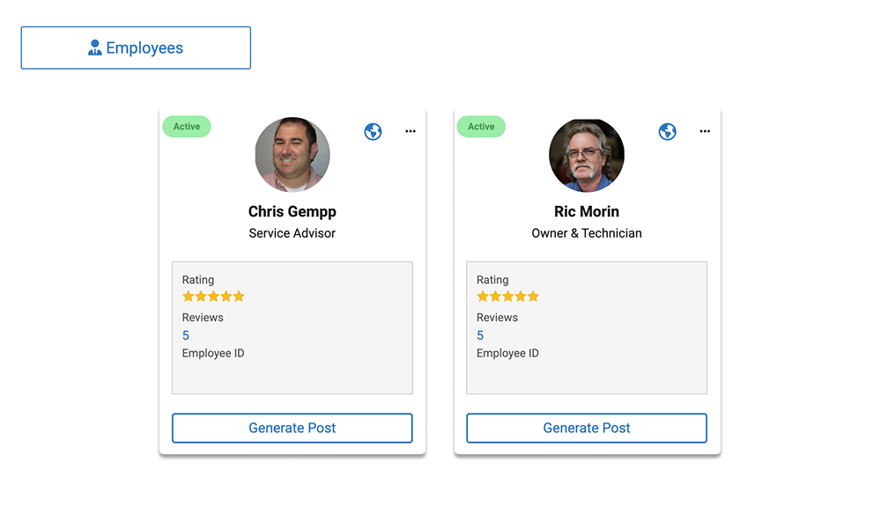Click the globe icon on Ric Morin's card
The height and width of the screenshot is (522, 881).
click(668, 132)
